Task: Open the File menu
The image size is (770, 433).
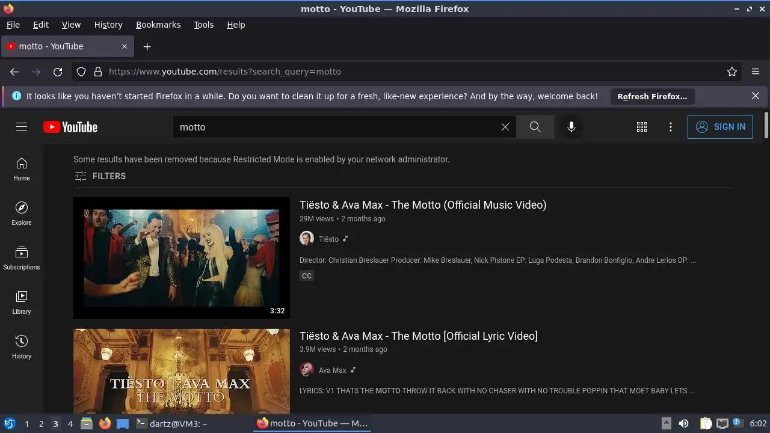Action: tap(13, 25)
